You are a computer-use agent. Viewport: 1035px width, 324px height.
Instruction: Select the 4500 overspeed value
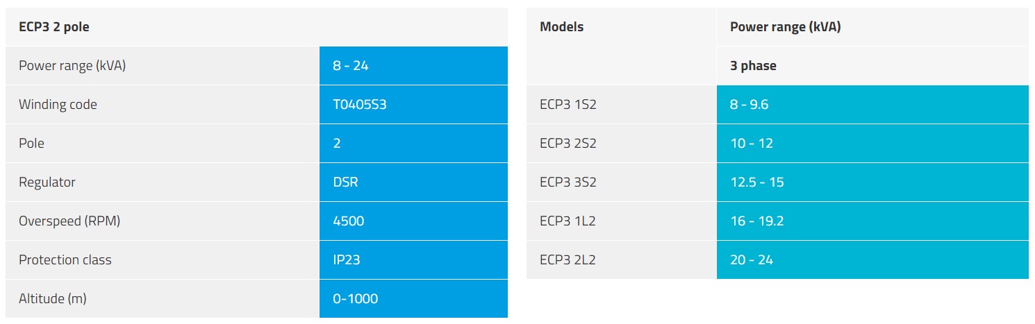[348, 221]
